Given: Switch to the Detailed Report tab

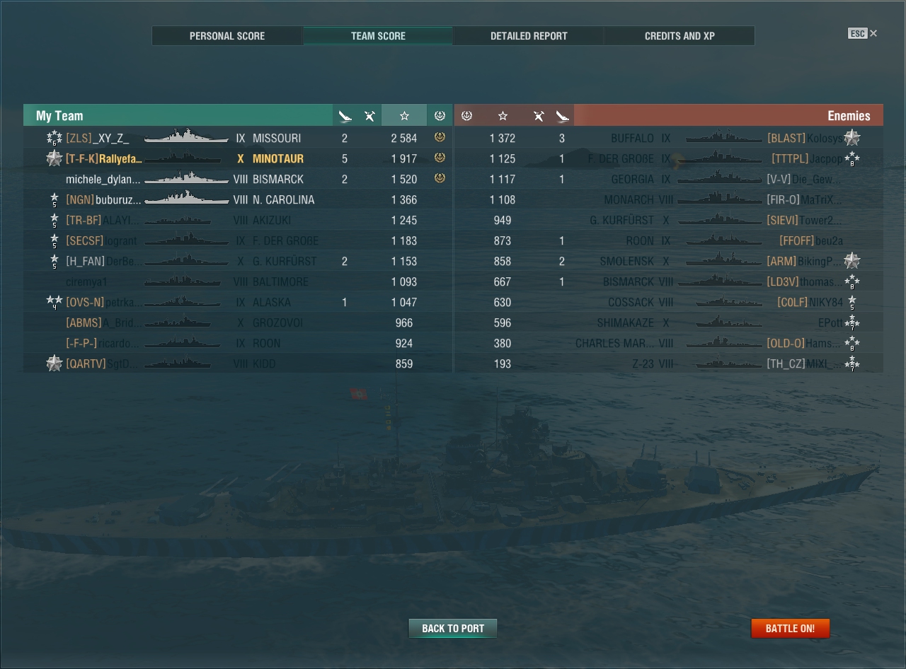Looking at the screenshot, I should [529, 35].
